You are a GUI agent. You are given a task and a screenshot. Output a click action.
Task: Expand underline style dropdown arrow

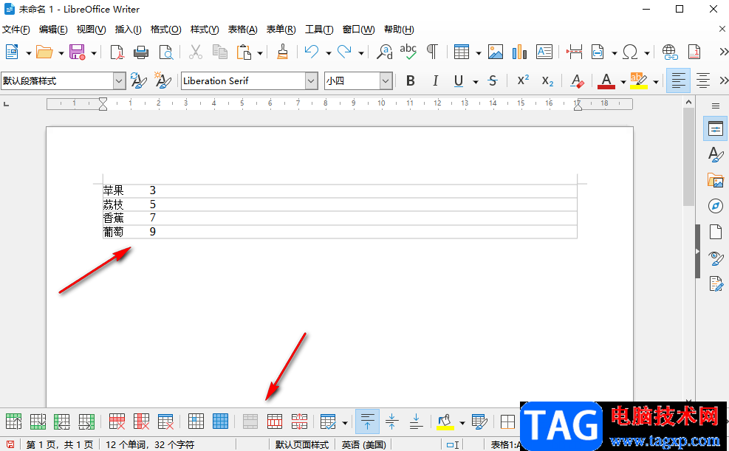pos(475,82)
